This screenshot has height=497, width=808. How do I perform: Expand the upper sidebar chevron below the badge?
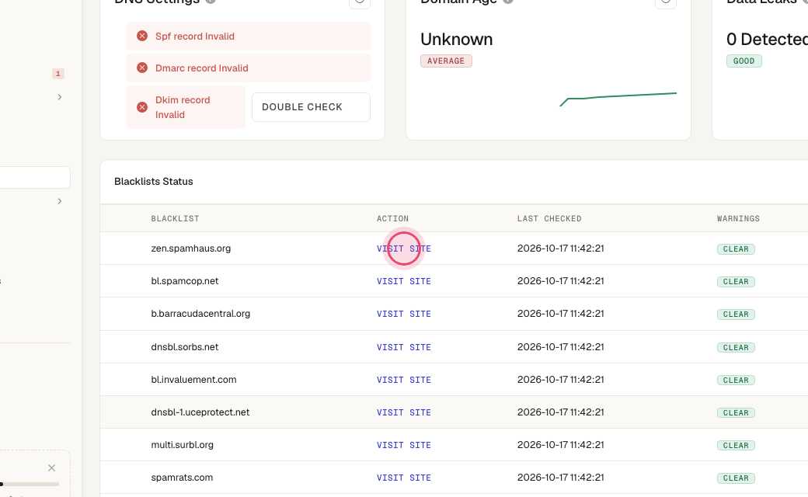tap(60, 97)
